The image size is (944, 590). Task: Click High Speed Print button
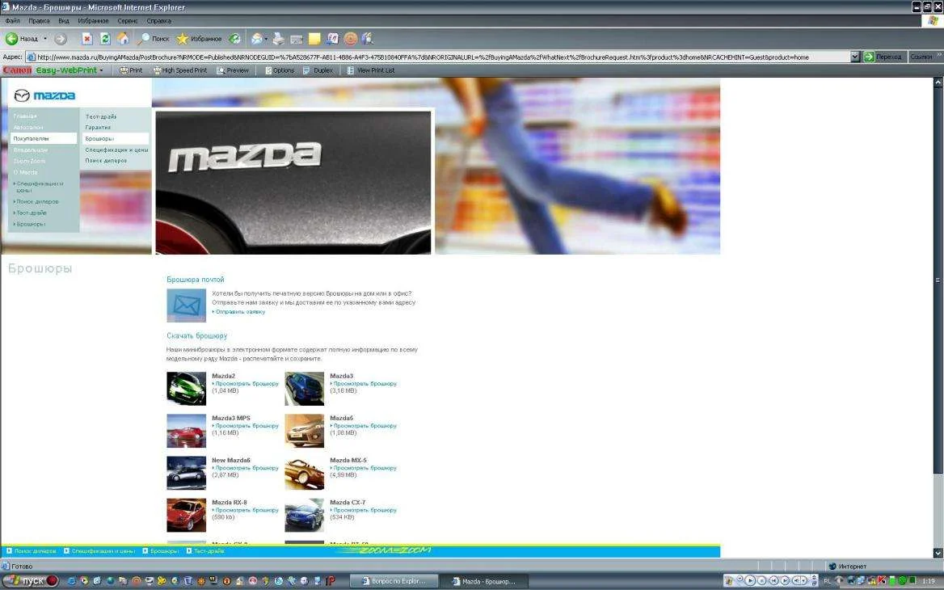point(180,70)
